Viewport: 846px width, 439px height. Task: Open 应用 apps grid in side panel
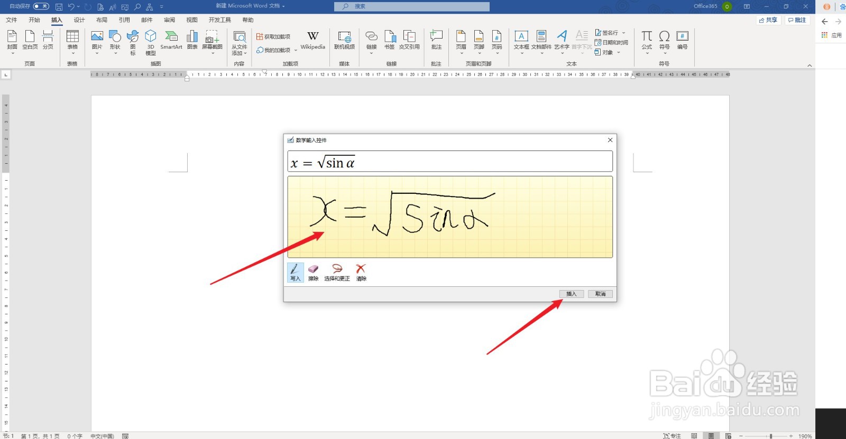(832, 35)
